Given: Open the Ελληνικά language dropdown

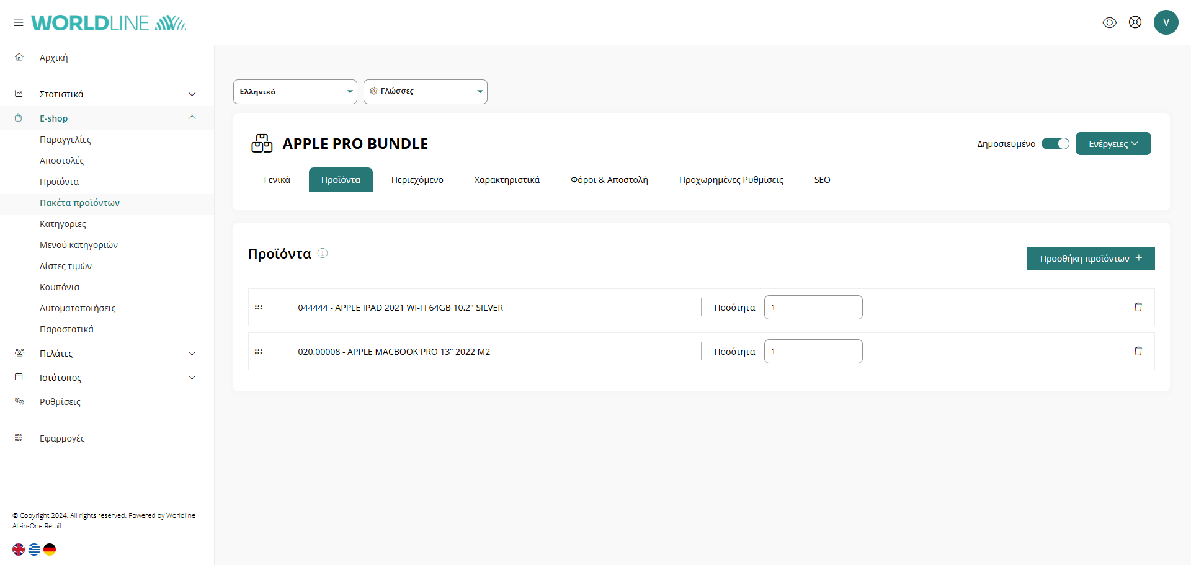Looking at the screenshot, I should click(x=295, y=92).
